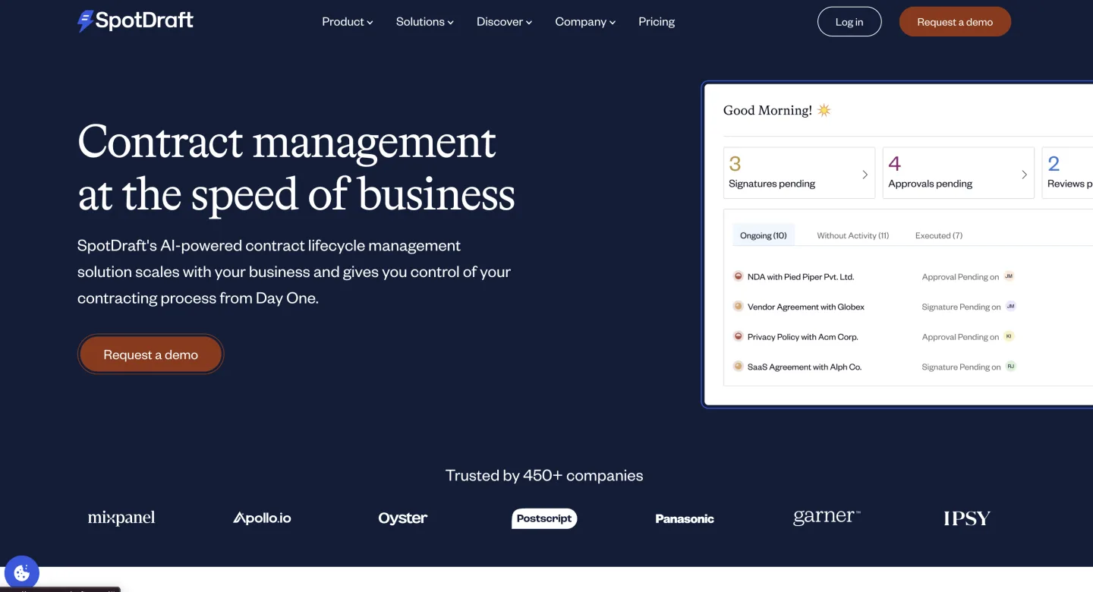Expand the Solutions menu
Screen dimensions: 1093x592
pos(424,22)
